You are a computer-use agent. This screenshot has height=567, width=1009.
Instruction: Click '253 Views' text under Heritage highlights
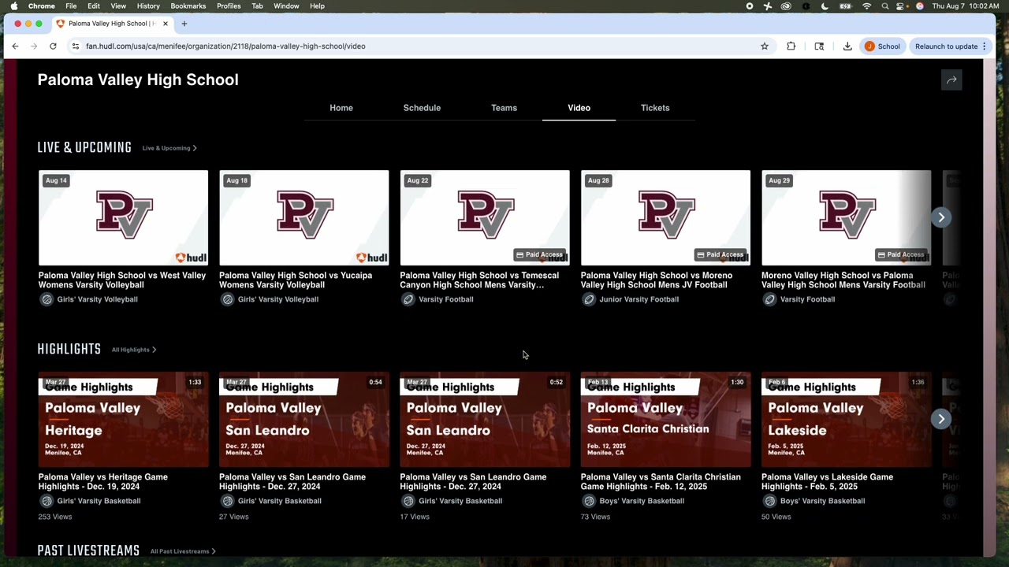click(x=55, y=517)
